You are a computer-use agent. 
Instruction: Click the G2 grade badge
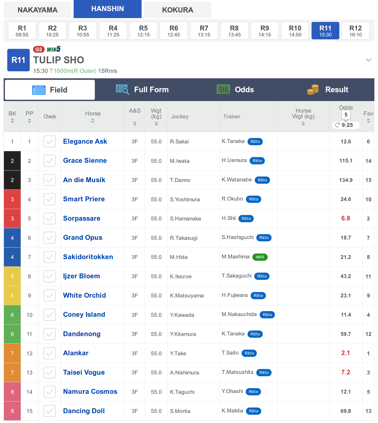(39, 49)
